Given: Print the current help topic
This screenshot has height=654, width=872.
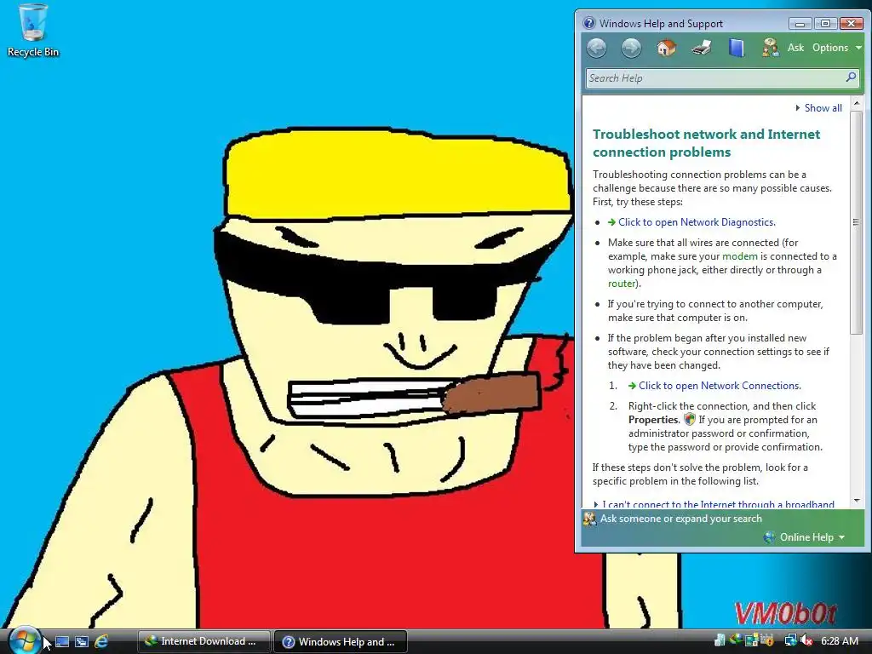Looking at the screenshot, I should (702, 48).
